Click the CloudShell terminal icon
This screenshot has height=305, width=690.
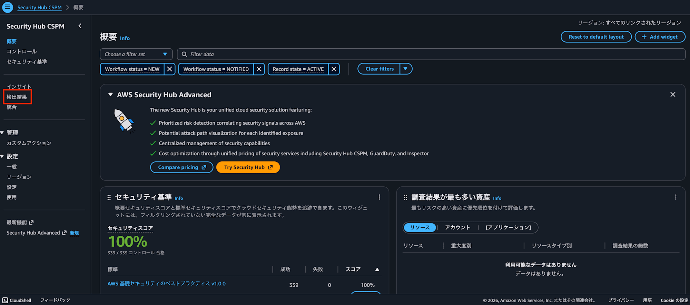pyautogui.click(x=5, y=300)
